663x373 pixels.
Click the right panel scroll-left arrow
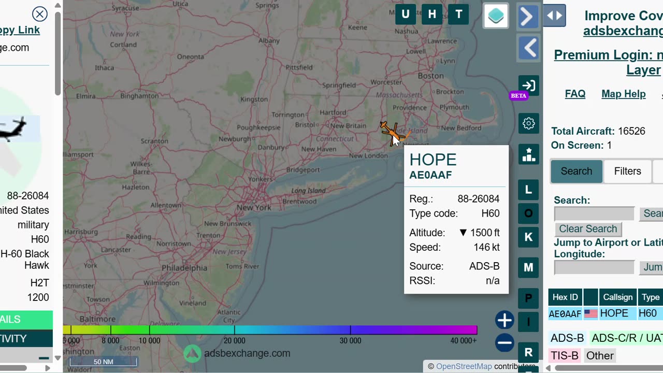pyautogui.click(x=548, y=368)
